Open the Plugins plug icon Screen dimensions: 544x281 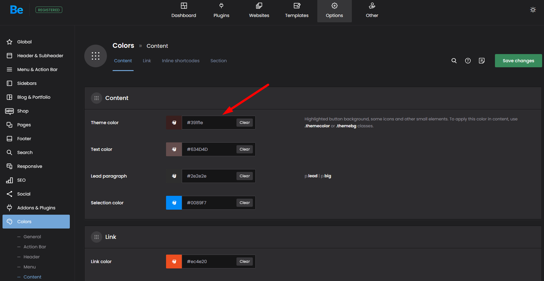(221, 6)
